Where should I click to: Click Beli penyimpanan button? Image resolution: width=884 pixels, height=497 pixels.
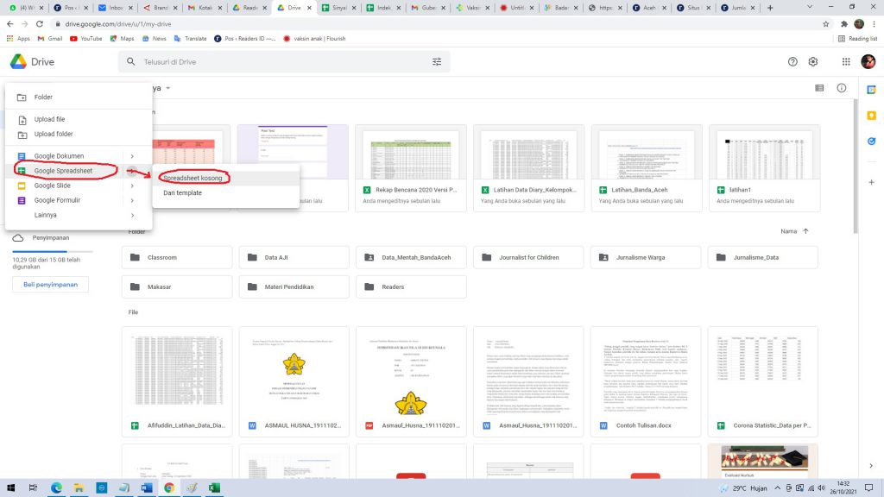(x=50, y=285)
